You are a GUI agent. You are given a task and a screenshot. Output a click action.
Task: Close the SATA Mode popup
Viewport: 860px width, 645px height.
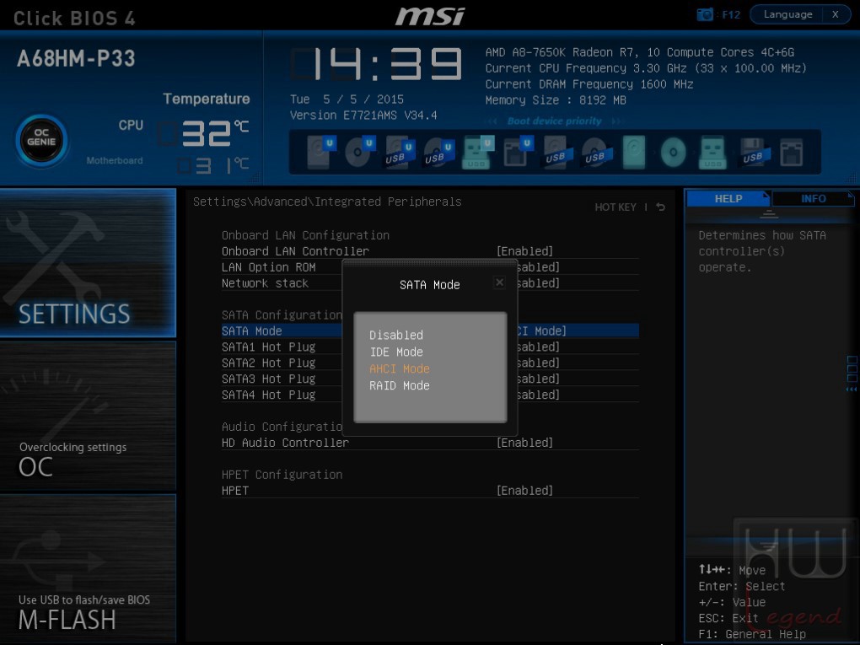pyautogui.click(x=499, y=282)
